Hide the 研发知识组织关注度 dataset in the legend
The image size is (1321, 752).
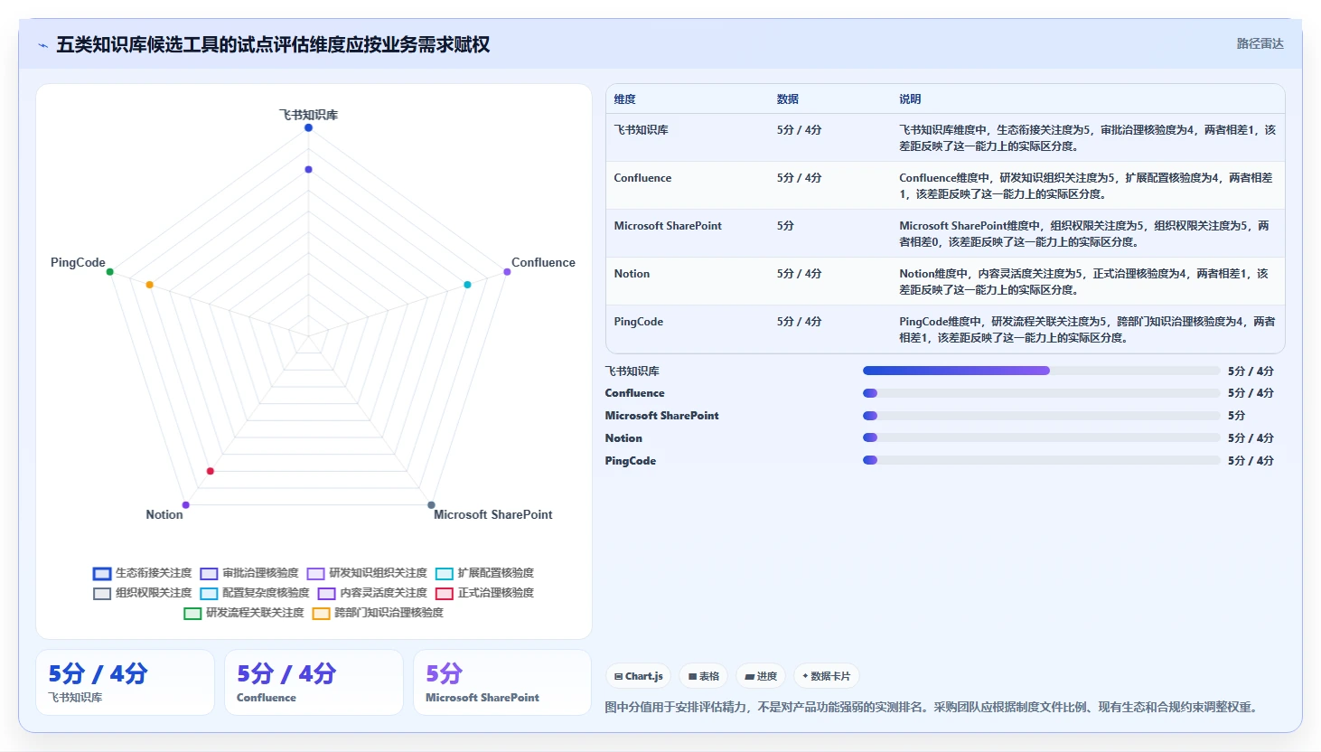(x=367, y=573)
